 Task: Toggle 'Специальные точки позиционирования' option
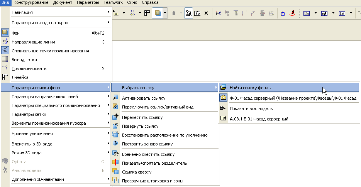50,51
